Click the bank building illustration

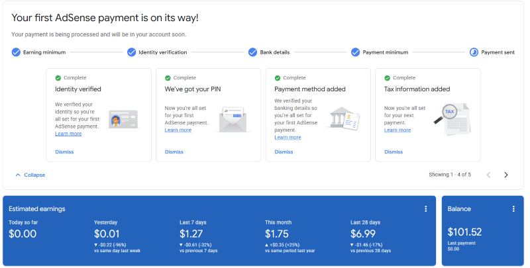344,118
